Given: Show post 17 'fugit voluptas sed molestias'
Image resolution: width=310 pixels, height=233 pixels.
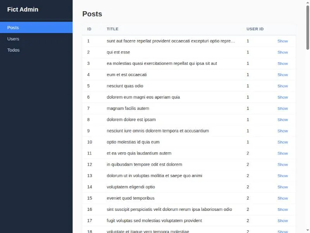Looking at the screenshot, I should point(282,221).
